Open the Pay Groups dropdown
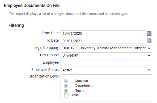Viewport: 157px width, 103px height. pyautogui.click(x=106, y=55)
